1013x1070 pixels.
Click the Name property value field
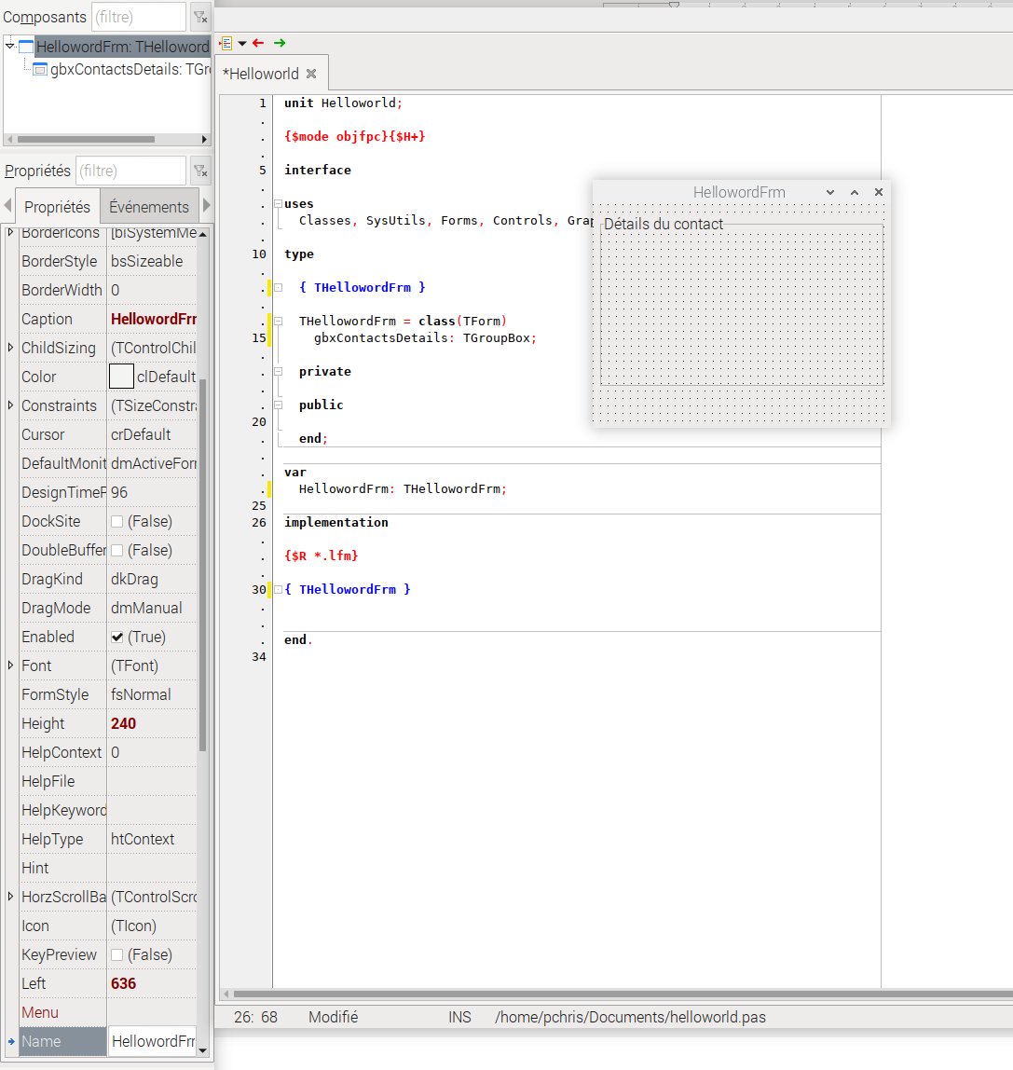coord(152,1041)
